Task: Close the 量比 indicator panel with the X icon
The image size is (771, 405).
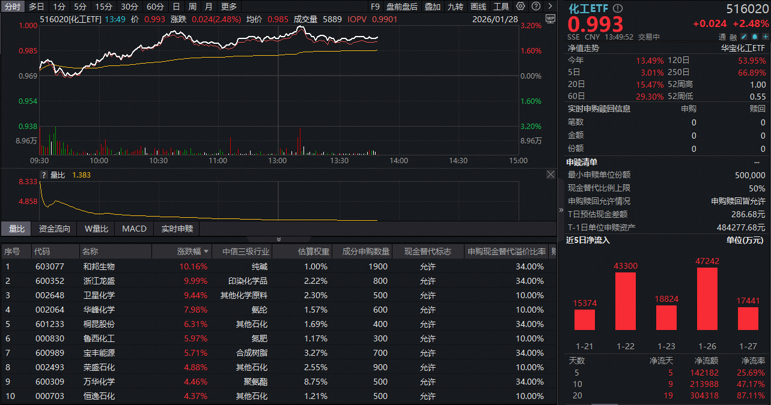Action: point(550,174)
